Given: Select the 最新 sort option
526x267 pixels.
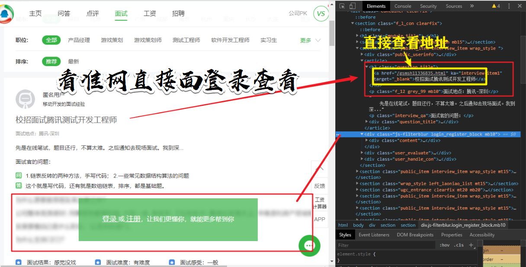Looking at the screenshot, I should pyautogui.click(x=74, y=61).
